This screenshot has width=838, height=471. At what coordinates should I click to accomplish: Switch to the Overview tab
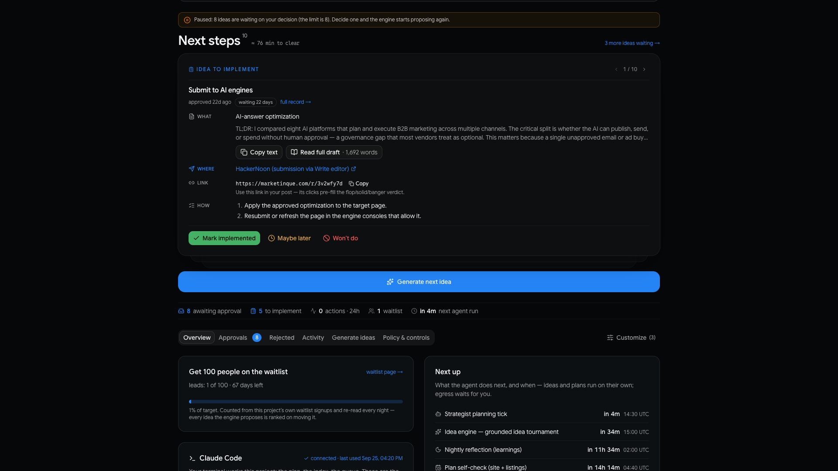tap(197, 338)
